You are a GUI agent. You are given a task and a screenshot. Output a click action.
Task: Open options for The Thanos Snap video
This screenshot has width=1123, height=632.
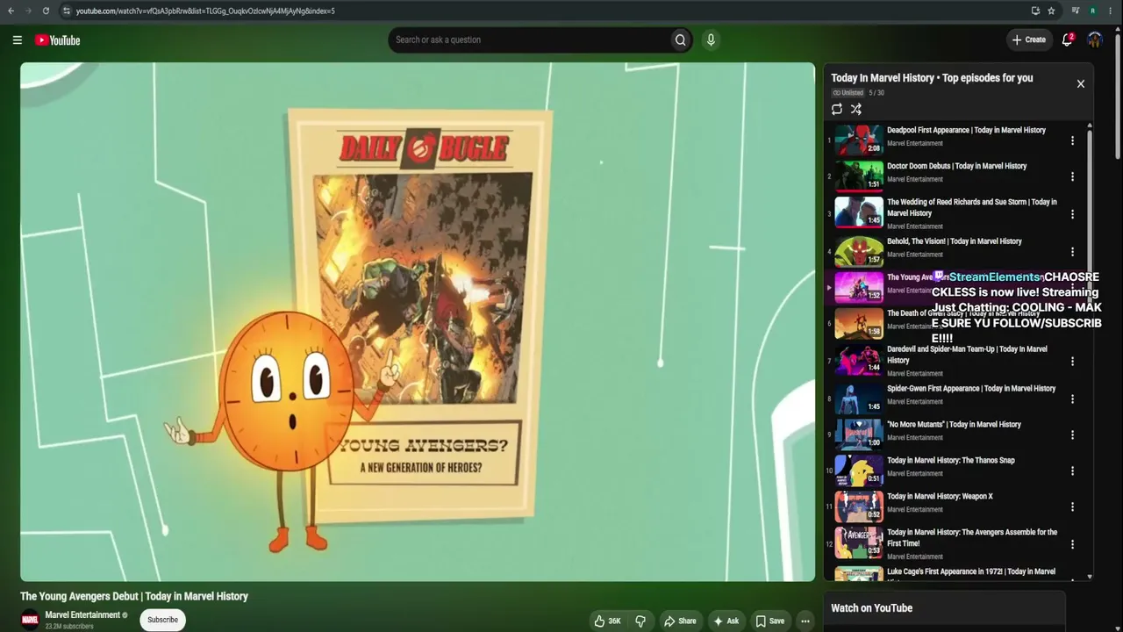click(1072, 470)
